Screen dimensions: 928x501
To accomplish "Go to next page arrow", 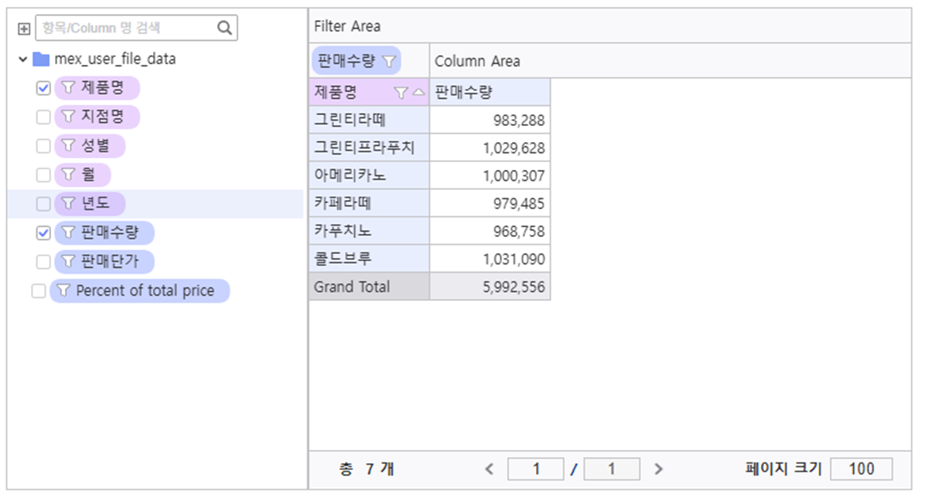I will [658, 469].
